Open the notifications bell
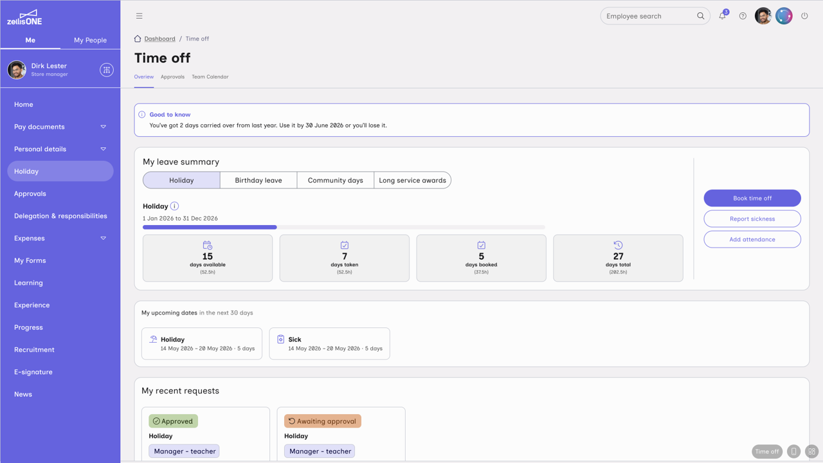The image size is (823, 463). [723, 15]
